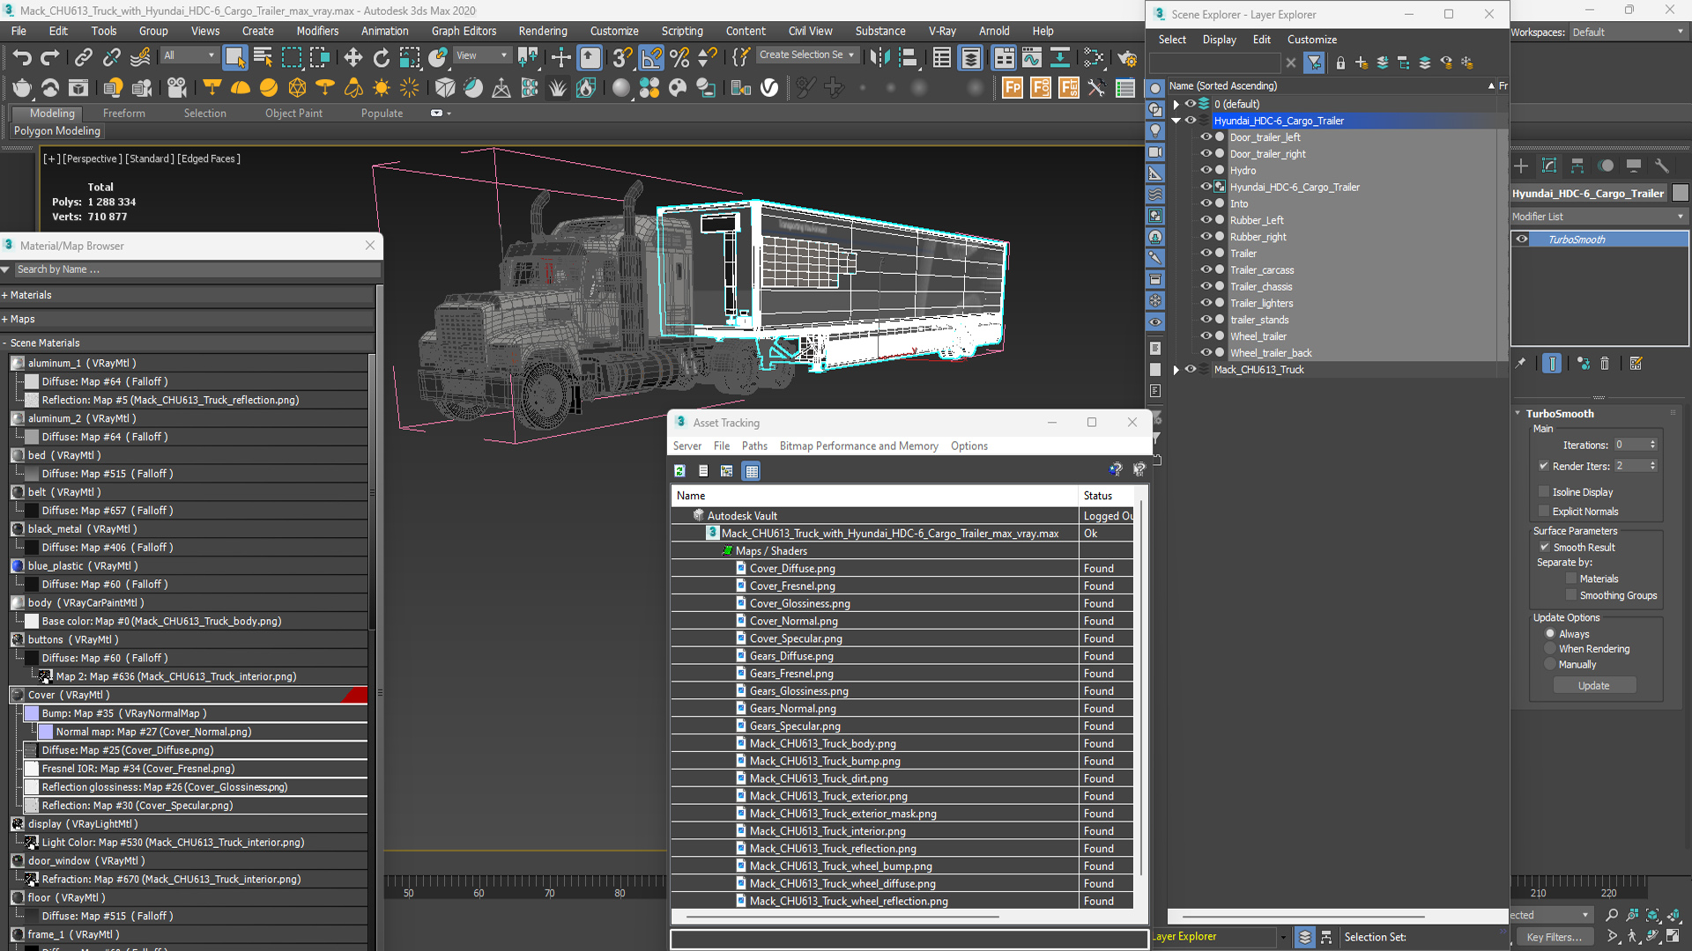Click the orange F SET toolbar icon
Viewport: 1692px width, 951px height.
(x=1069, y=88)
